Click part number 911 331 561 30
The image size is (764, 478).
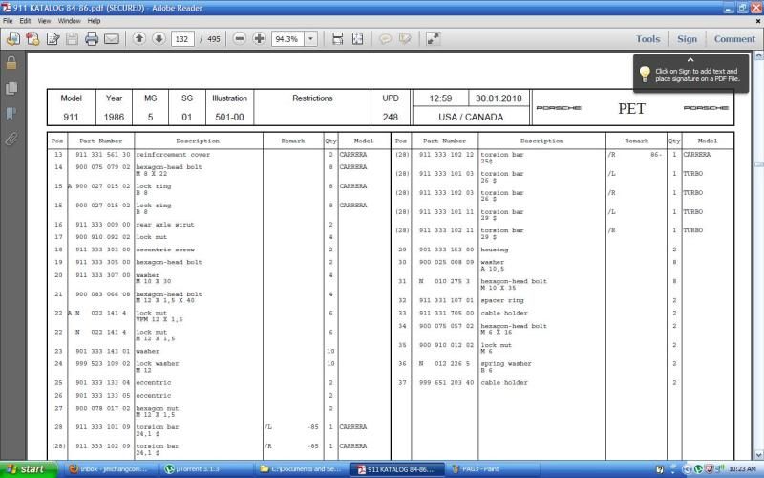(103, 155)
